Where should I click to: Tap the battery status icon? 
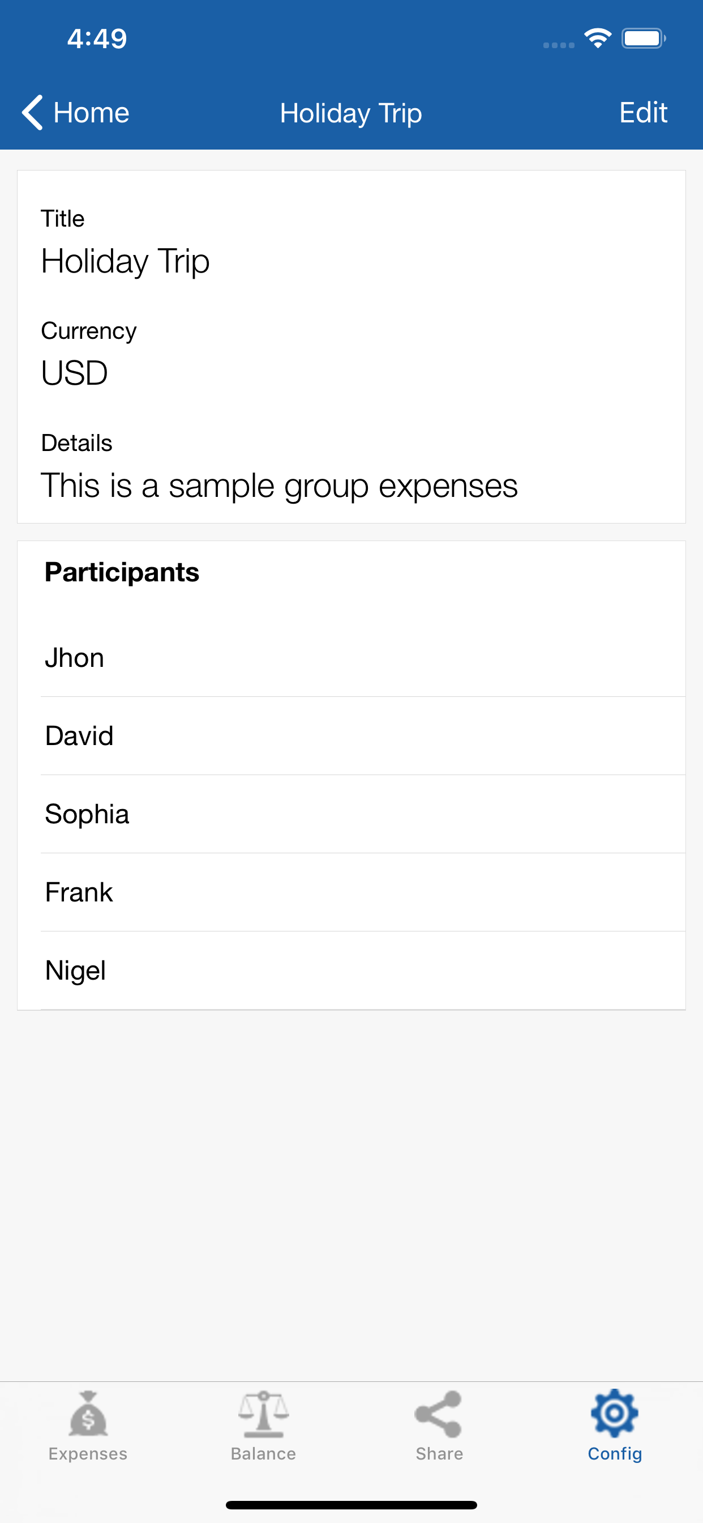click(x=644, y=39)
